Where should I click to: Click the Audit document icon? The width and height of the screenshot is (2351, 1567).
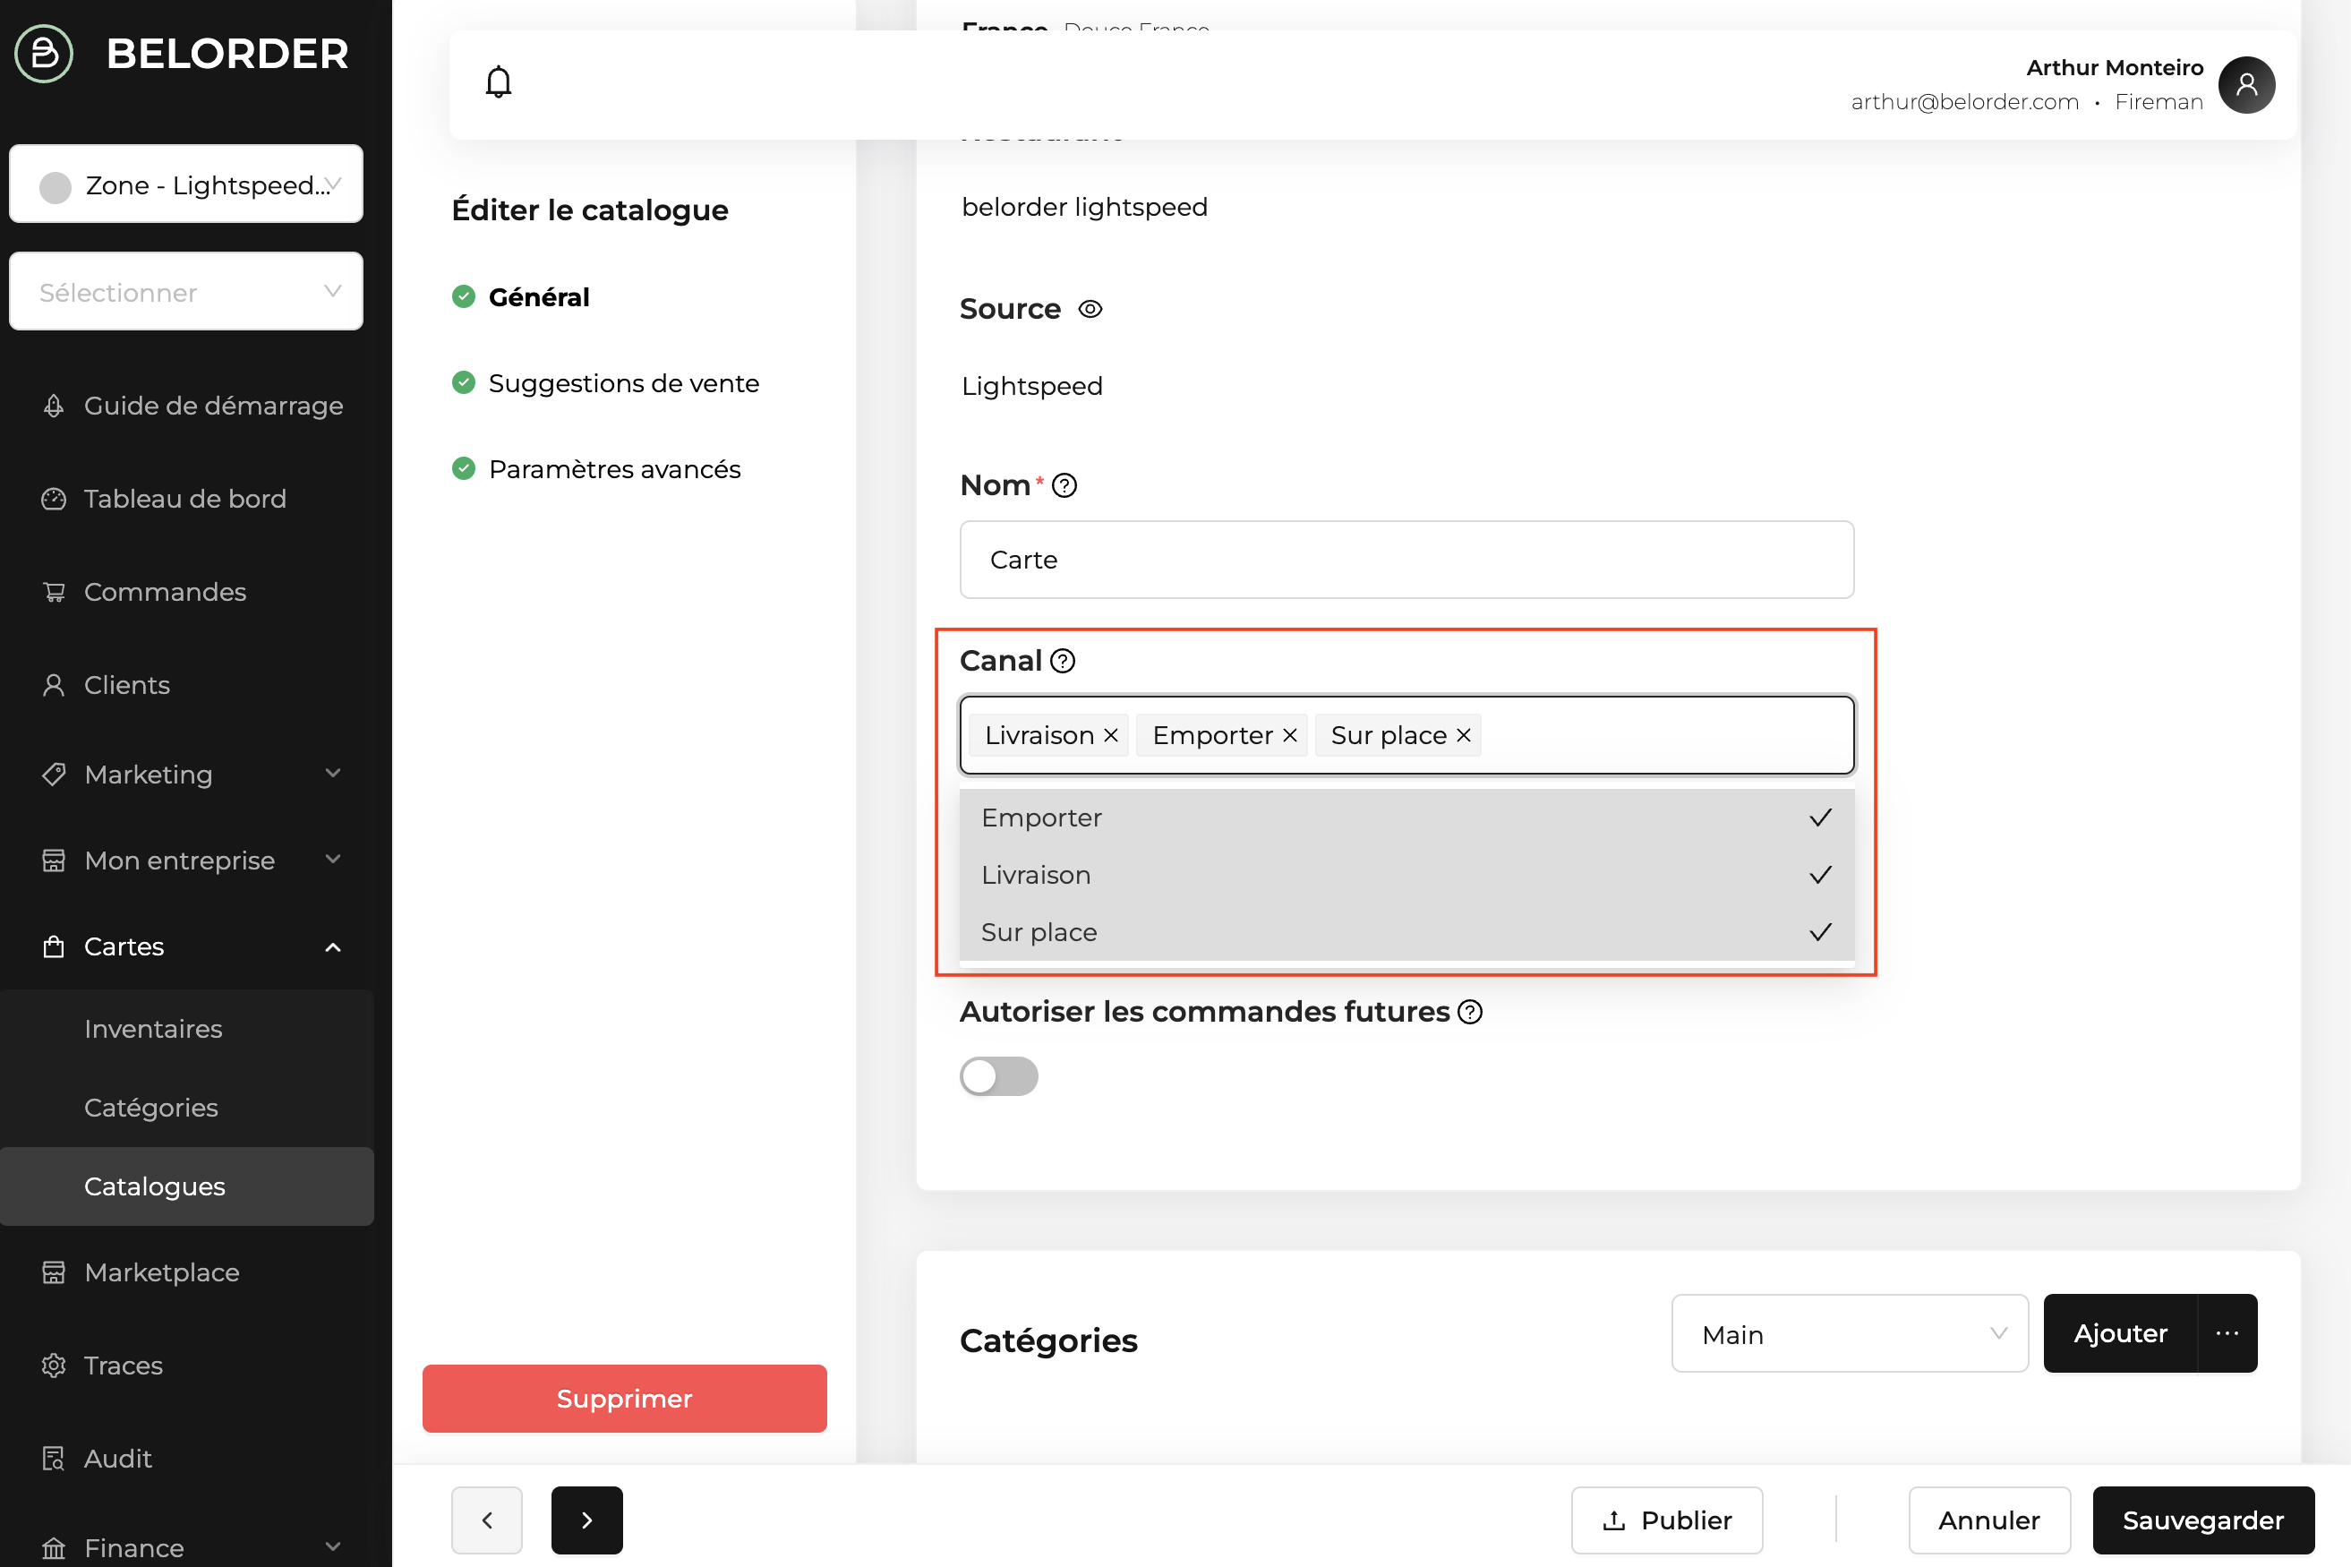[54, 1458]
